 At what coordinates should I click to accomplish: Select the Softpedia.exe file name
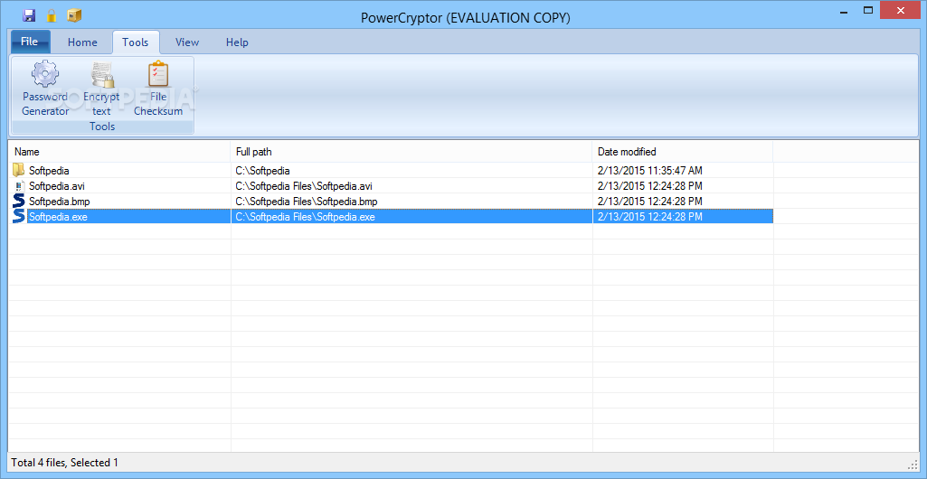[x=58, y=217]
